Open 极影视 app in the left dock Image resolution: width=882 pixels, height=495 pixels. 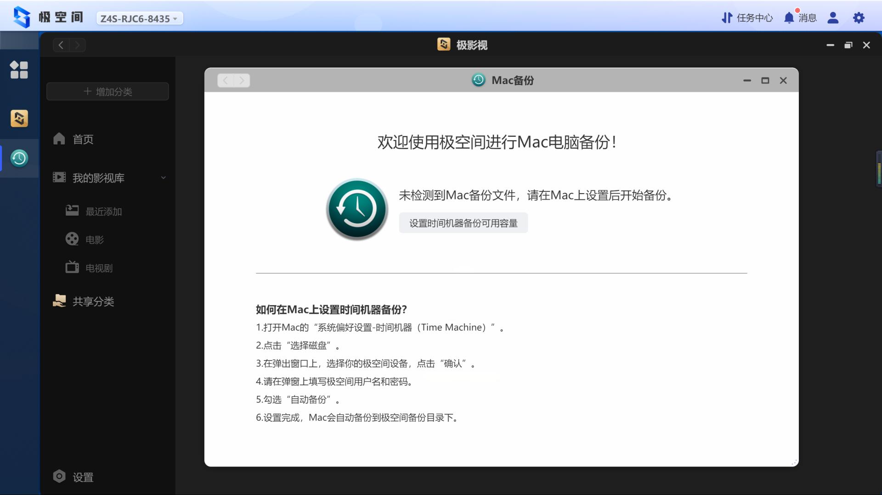point(19,118)
